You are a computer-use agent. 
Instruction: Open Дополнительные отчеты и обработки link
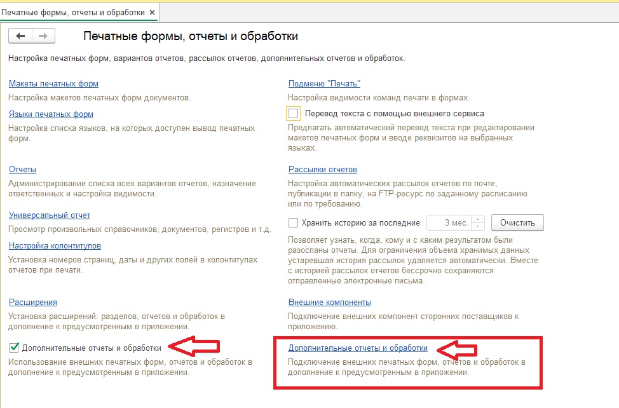358,348
